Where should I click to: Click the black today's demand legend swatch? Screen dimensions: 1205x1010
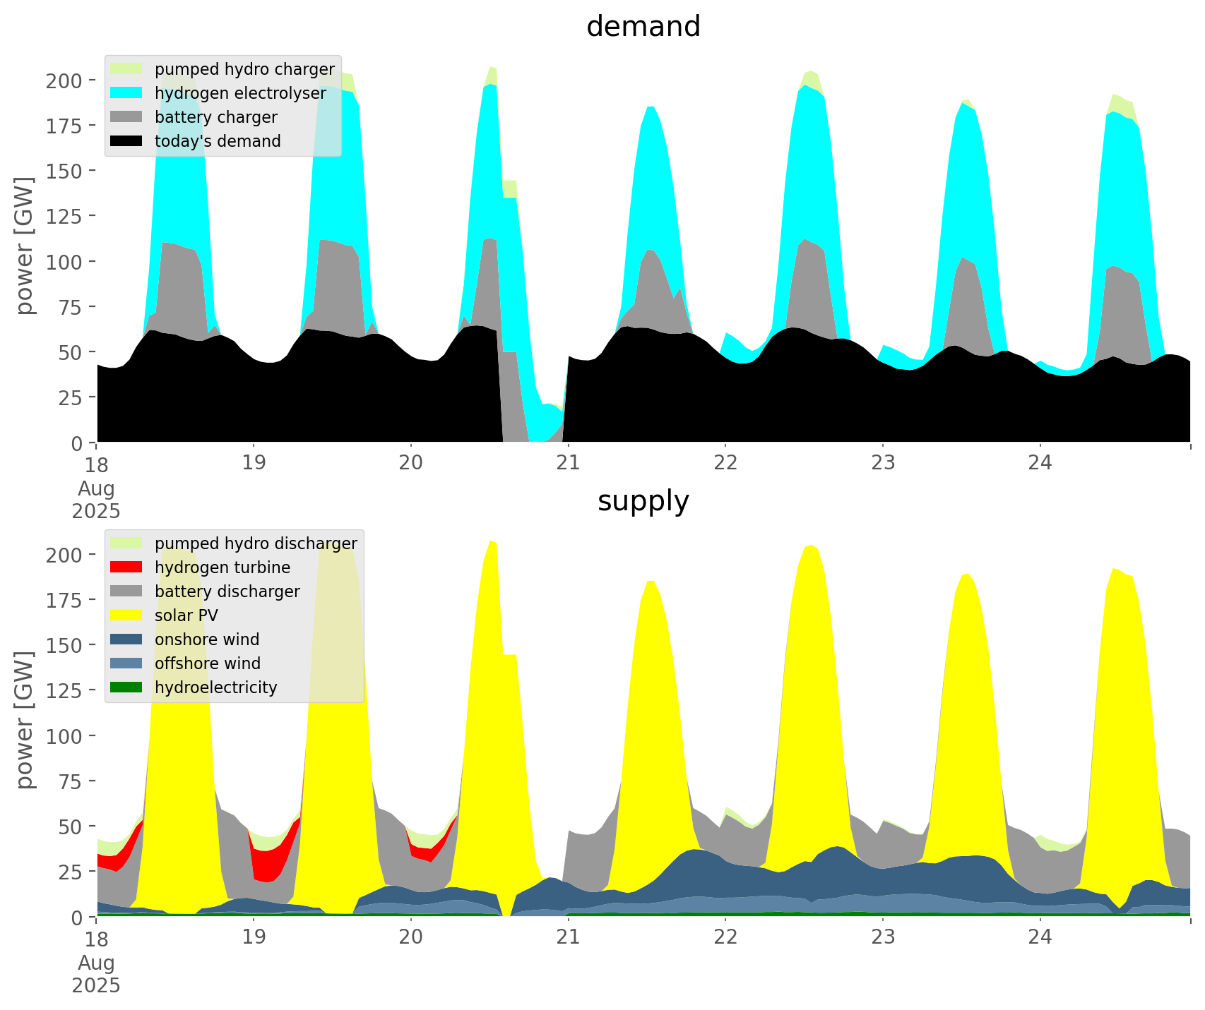coord(126,141)
